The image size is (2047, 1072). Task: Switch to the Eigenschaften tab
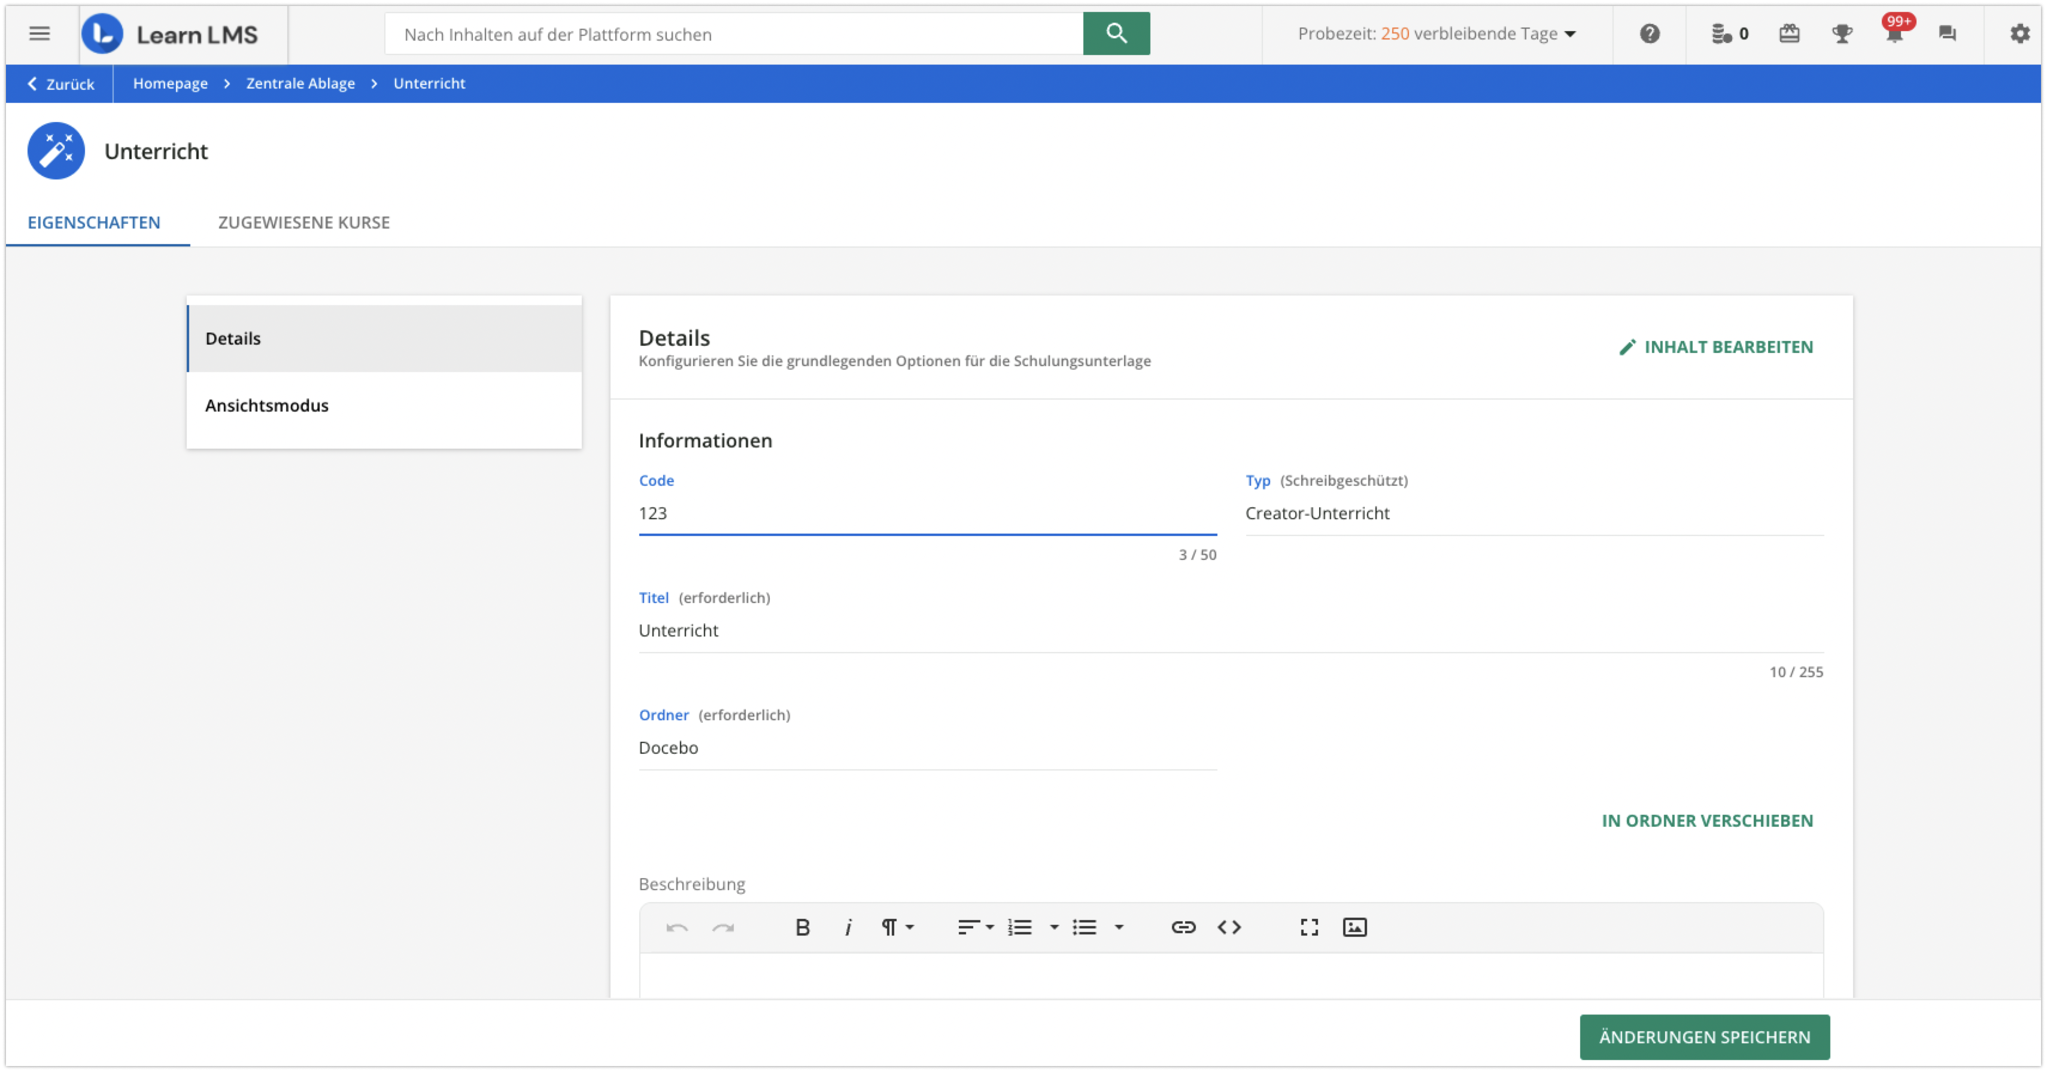point(94,223)
